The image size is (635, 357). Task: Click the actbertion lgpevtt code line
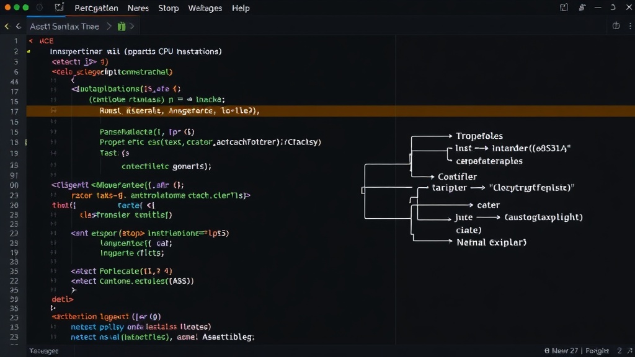[x=106, y=317]
